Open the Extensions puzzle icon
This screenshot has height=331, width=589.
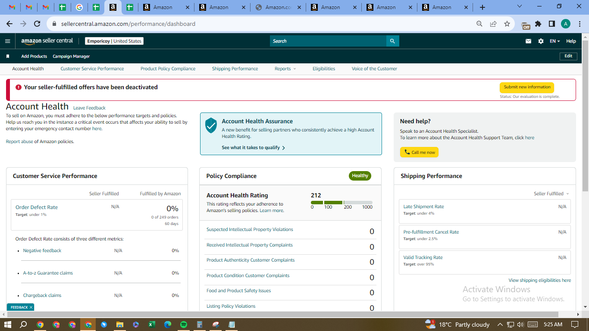click(538, 24)
